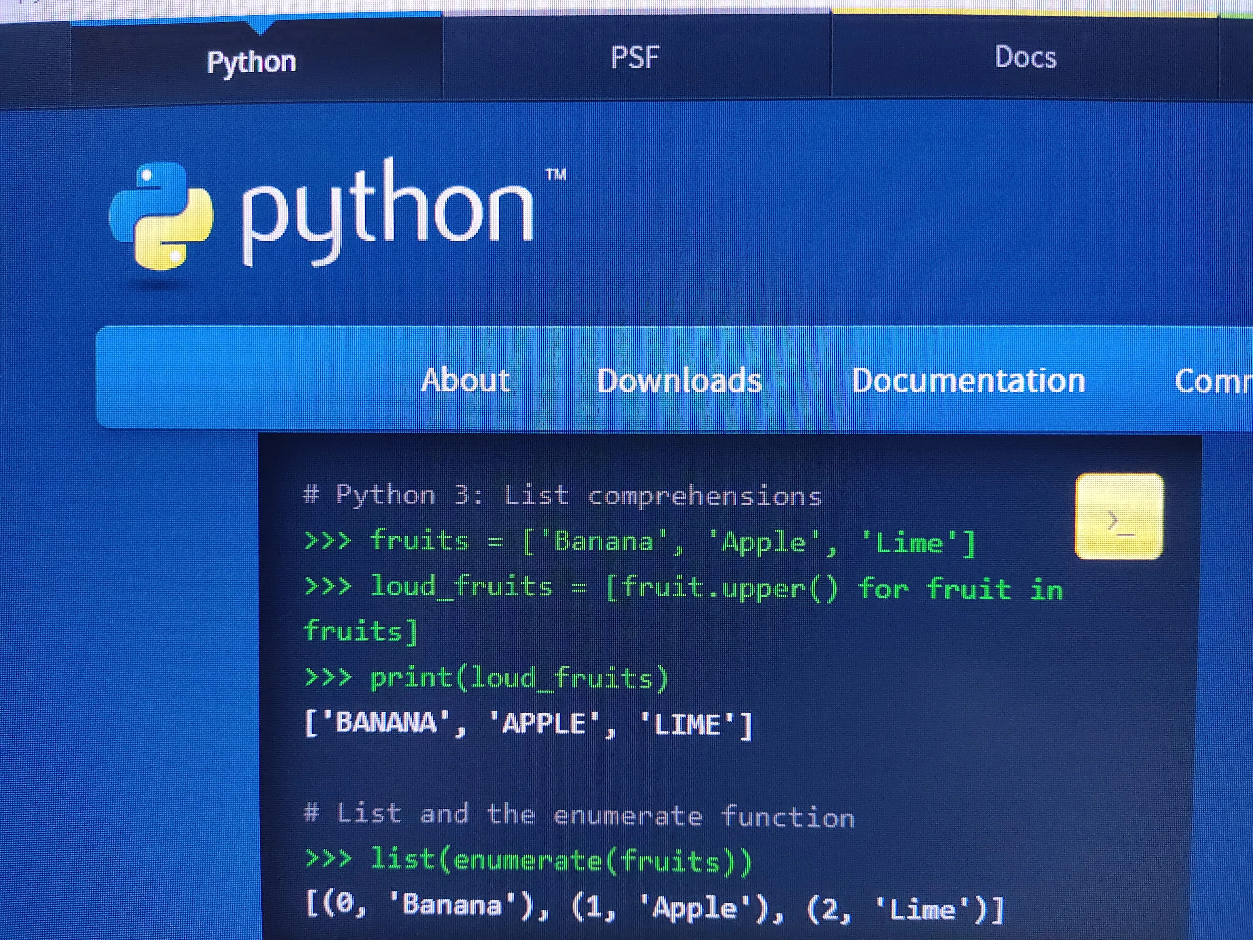This screenshot has width=1253, height=940.
Task: Open the Documentation menu
Action: coord(968,381)
